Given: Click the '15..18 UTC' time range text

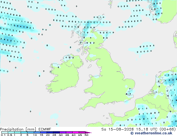Looking at the screenshot, I should (147, 129).
